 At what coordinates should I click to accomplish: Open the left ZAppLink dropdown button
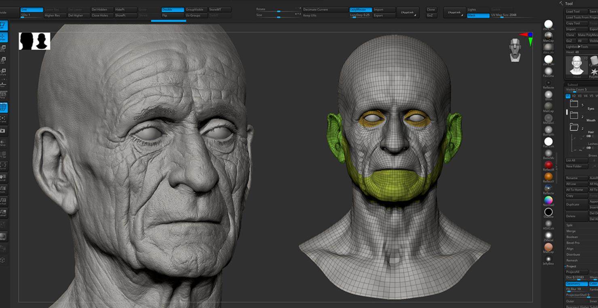(408, 13)
